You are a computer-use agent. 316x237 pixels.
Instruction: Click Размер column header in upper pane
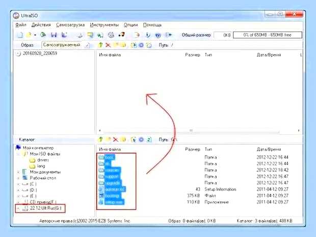[193, 55]
